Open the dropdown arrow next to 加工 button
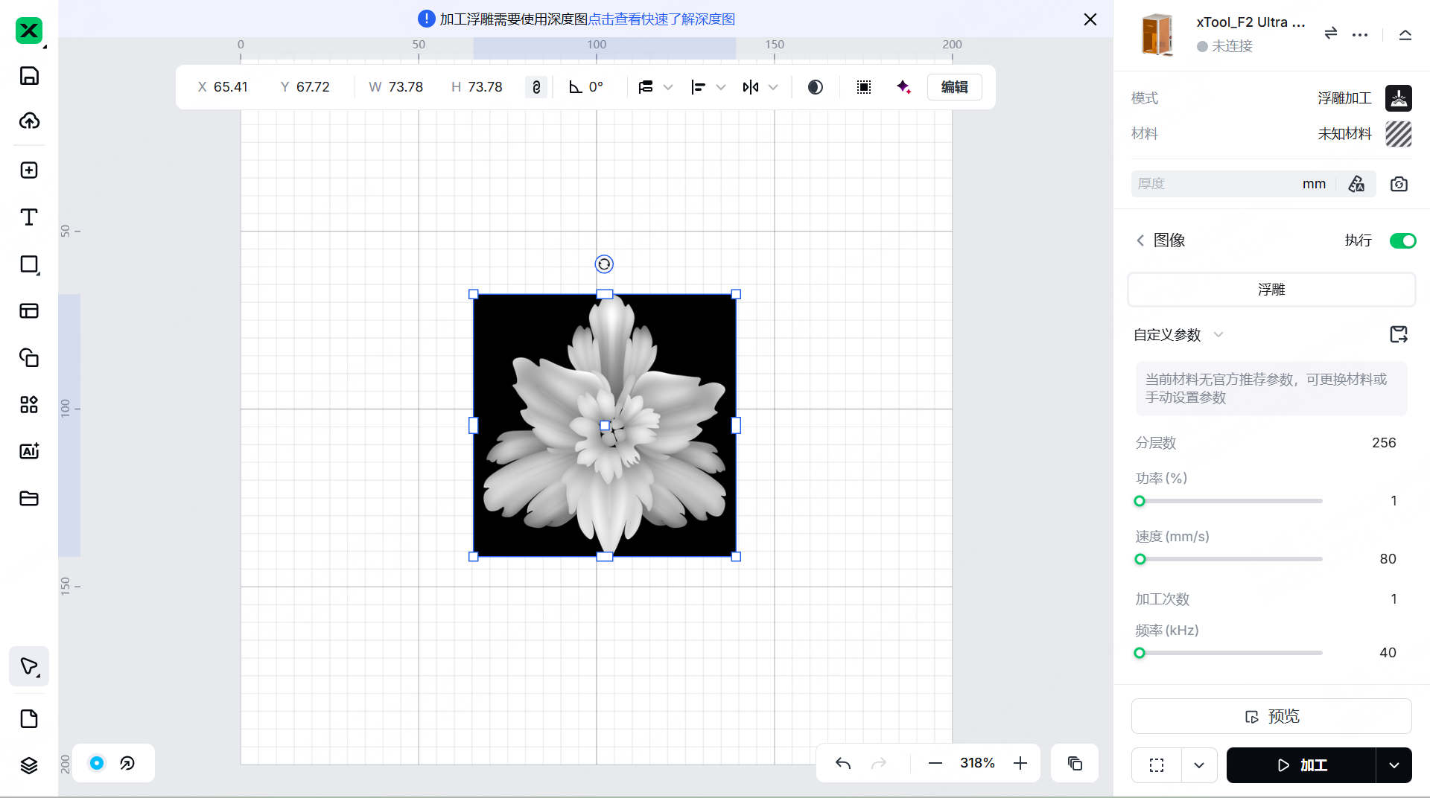Image resolution: width=1430 pixels, height=798 pixels. tap(1394, 765)
